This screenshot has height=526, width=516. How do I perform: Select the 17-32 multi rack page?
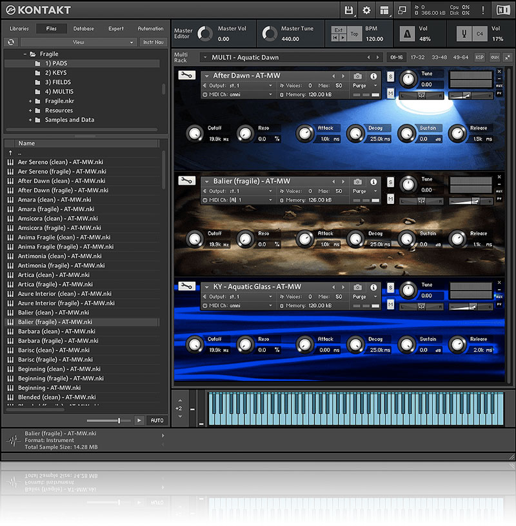pos(418,57)
